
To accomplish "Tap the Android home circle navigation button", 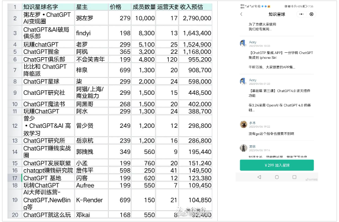I will tap(277, 177).
